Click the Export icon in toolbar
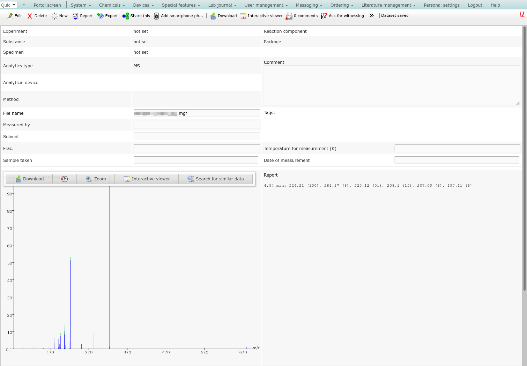This screenshot has width=527, height=366. click(100, 16)
